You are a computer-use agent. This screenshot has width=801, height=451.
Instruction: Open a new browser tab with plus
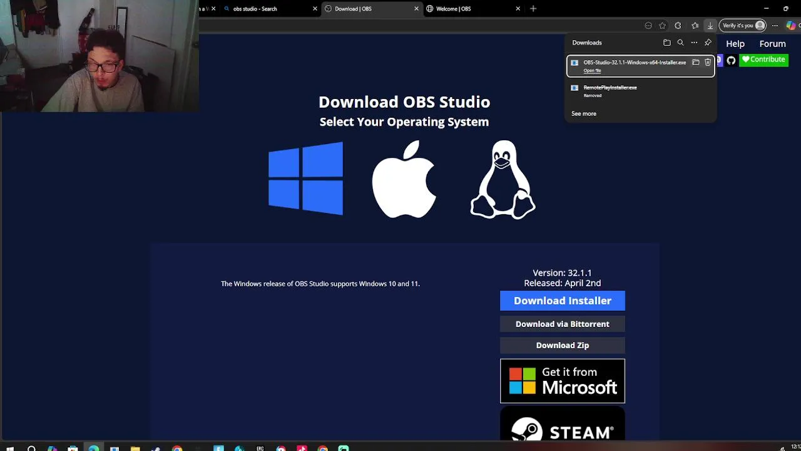click(533, 9)
